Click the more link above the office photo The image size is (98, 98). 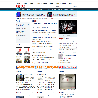pyautogui.click(x=74, y=72)
